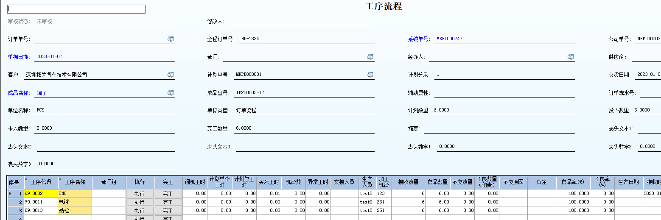Click the sort icon in 工序名称 header

(x=61, y=178)
